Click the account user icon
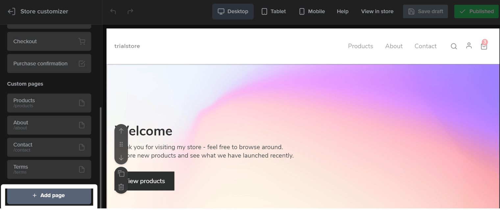This screenshot has height=210, width=500. (x=469, y=46)
